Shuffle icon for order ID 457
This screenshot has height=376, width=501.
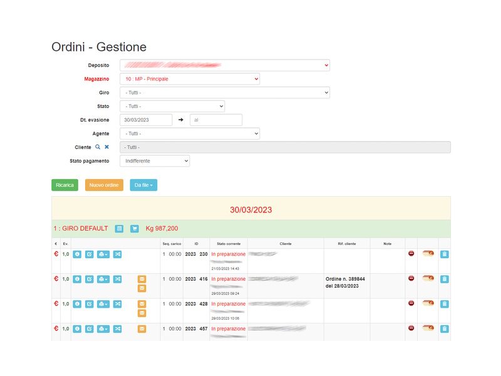[x=118, y=329]
